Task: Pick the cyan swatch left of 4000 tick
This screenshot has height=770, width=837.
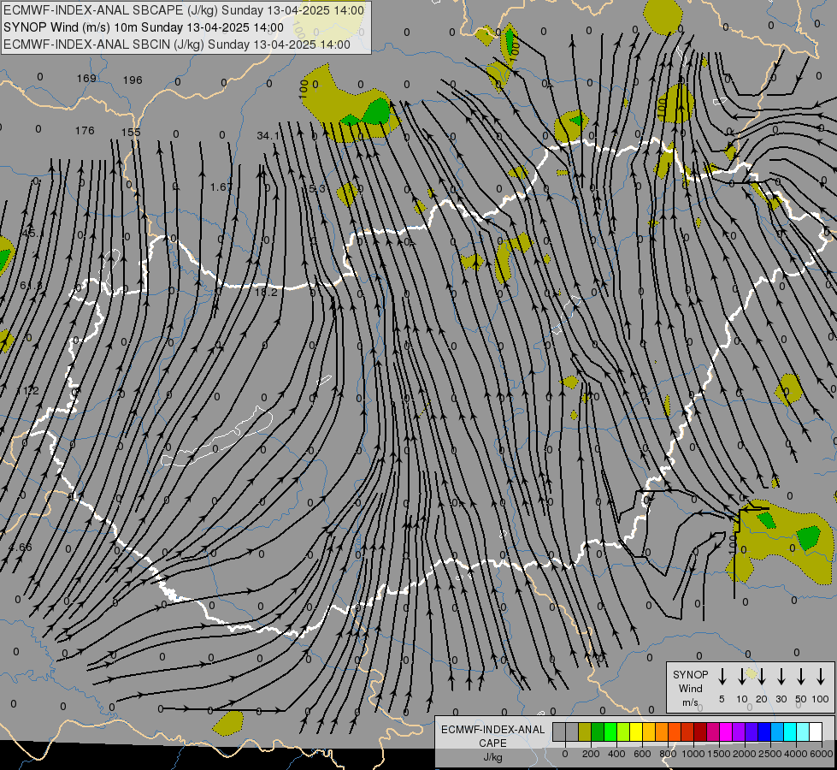Action: [791, 732]
